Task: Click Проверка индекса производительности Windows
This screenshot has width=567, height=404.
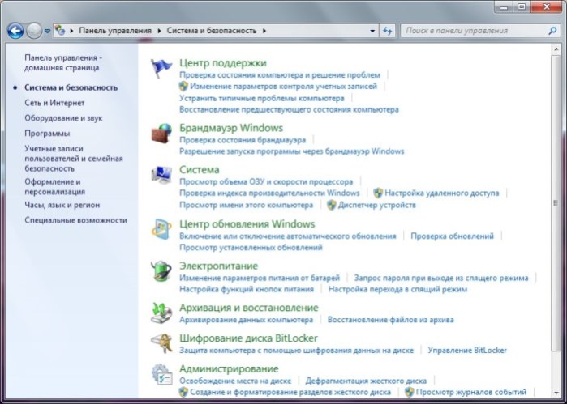Action: pos(269,193)
